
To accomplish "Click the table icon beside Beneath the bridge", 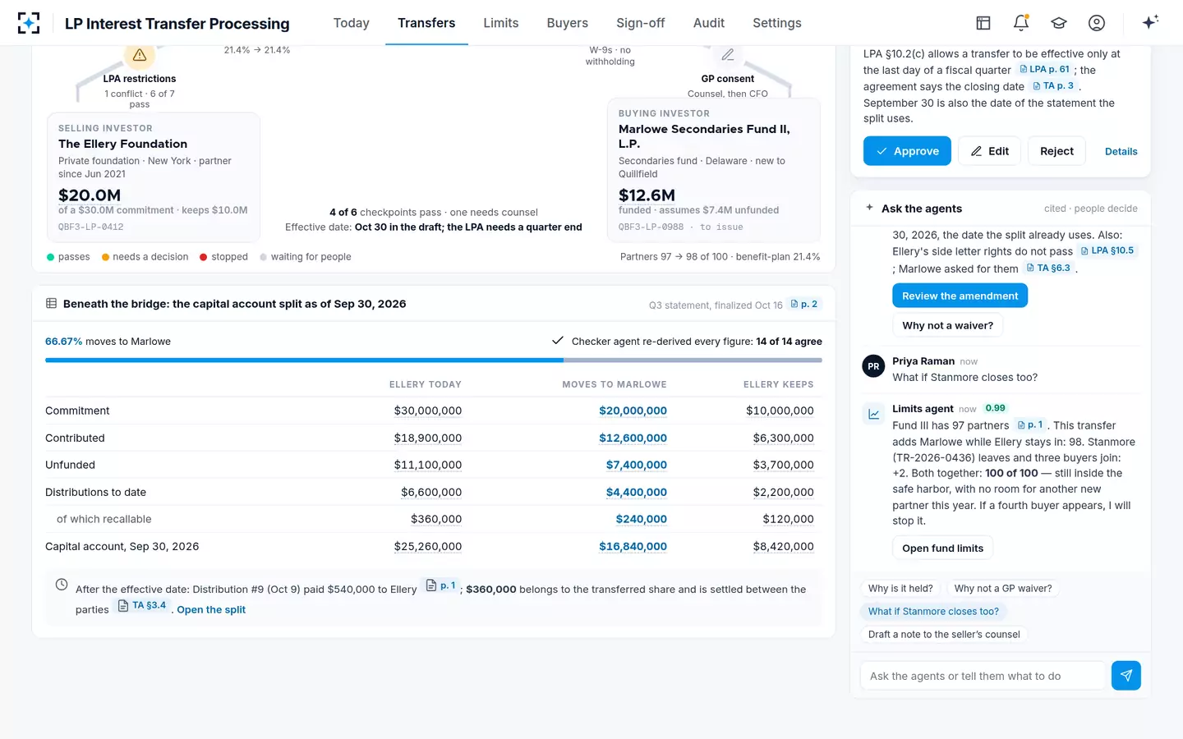I will 51,304.
